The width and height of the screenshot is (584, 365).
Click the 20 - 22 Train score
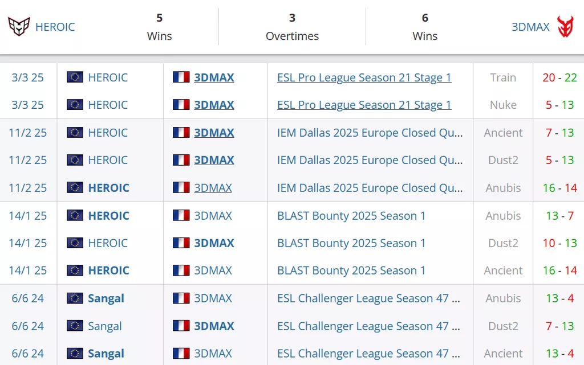tap(559, 77)
